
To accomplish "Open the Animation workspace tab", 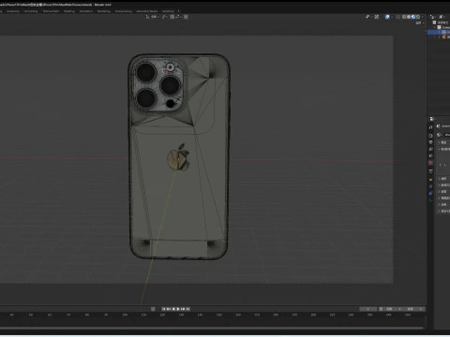I will [x=86, y=11].
